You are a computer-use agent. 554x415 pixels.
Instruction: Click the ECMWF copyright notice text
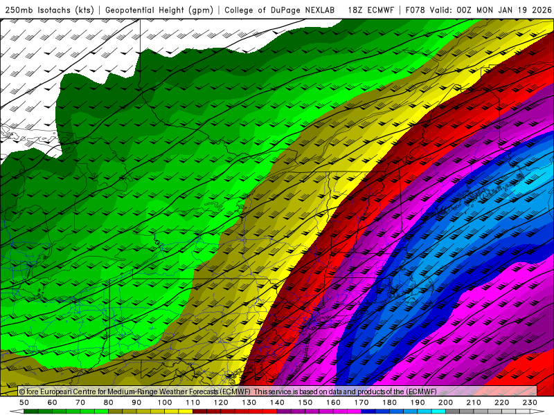[228, 391]
